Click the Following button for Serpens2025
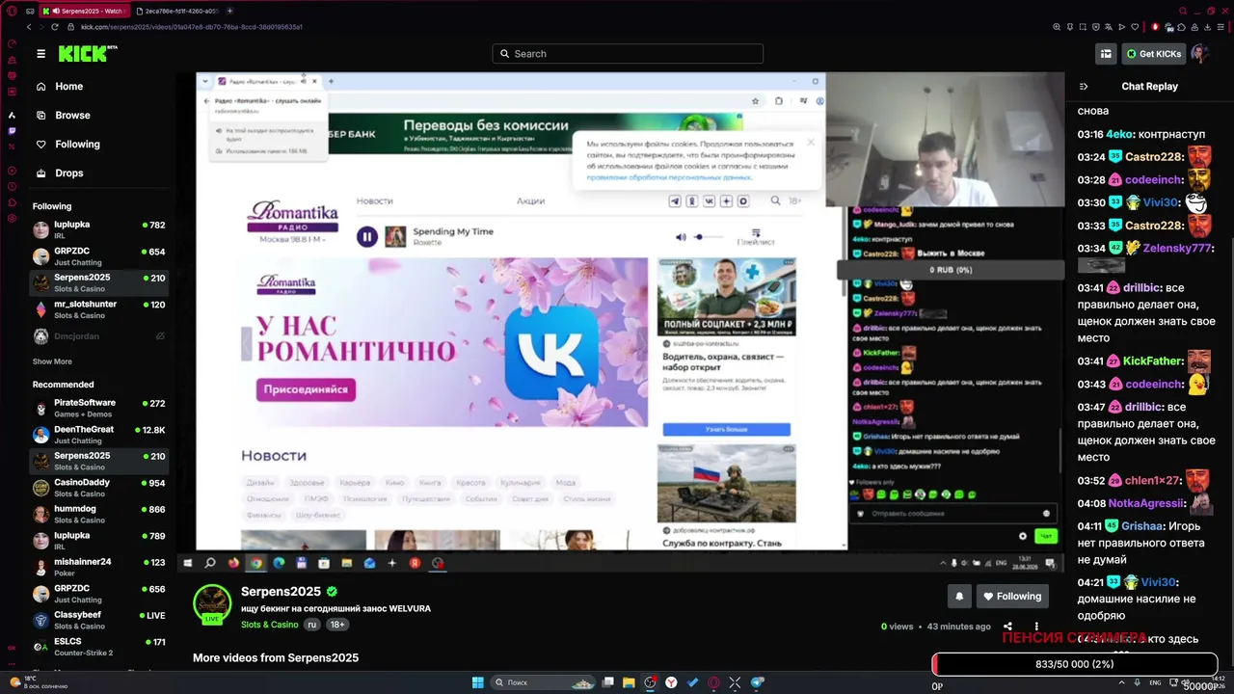The width and height of the screenshot is (1234, 694). (x=1012, y=597)
